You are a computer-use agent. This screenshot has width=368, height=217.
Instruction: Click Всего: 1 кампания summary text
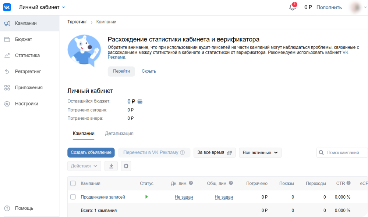coord(99,210)
